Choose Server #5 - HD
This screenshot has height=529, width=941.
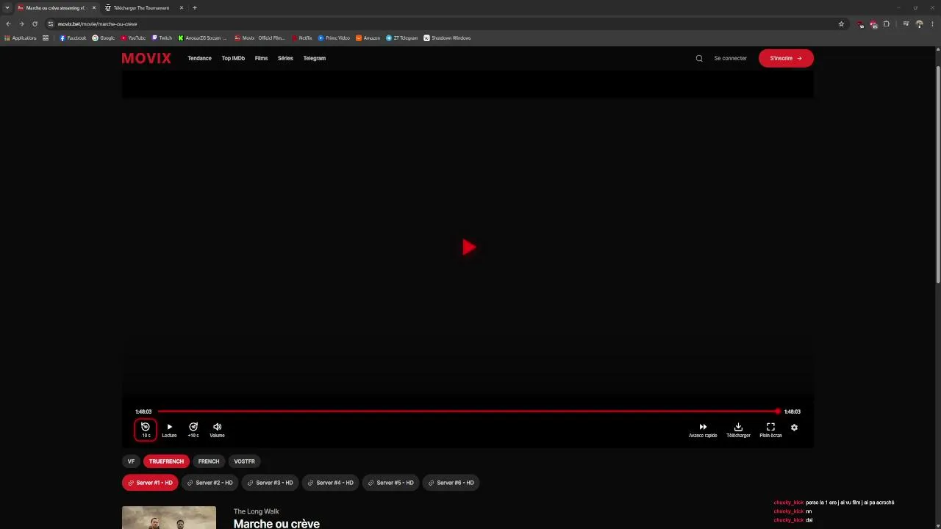point(391,483)
